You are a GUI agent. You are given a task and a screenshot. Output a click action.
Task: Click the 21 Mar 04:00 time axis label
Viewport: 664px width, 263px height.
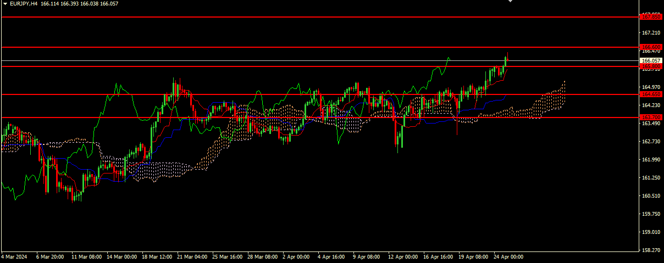pos(192,256)
